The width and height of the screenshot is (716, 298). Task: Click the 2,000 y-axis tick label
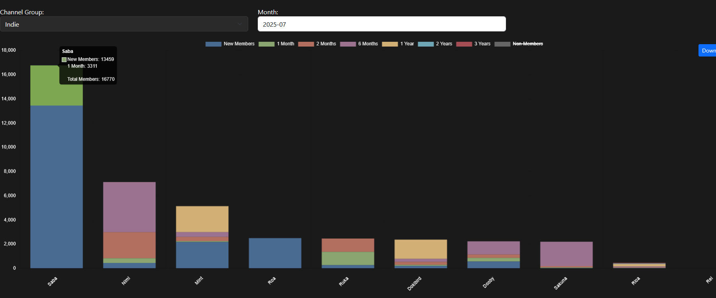click(x=10, y=244)
